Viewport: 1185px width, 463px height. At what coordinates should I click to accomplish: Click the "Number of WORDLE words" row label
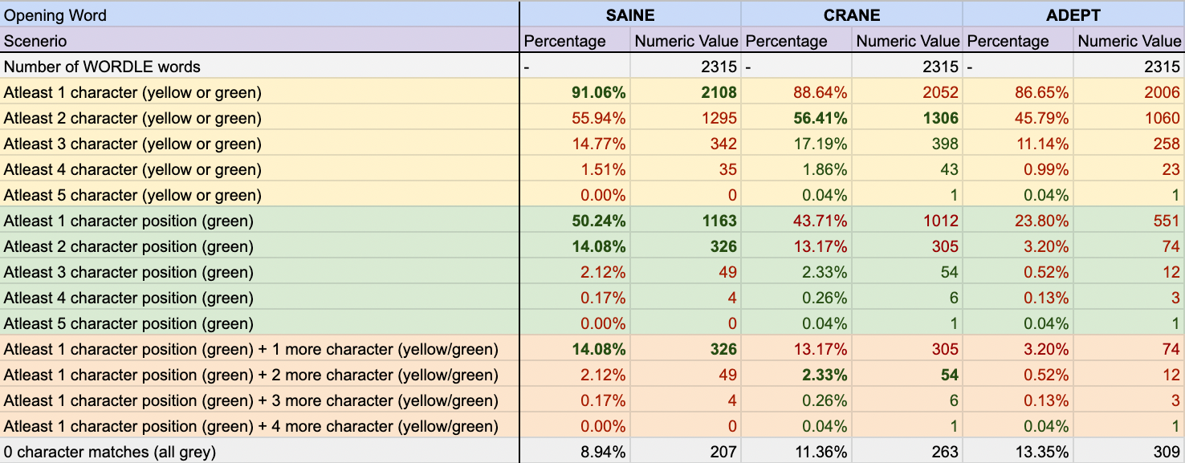click(102, 67)
